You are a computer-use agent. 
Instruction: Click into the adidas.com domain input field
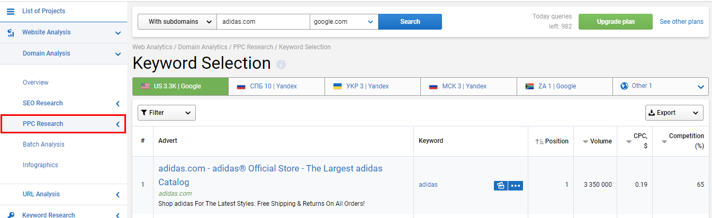[x=263, y=22]
